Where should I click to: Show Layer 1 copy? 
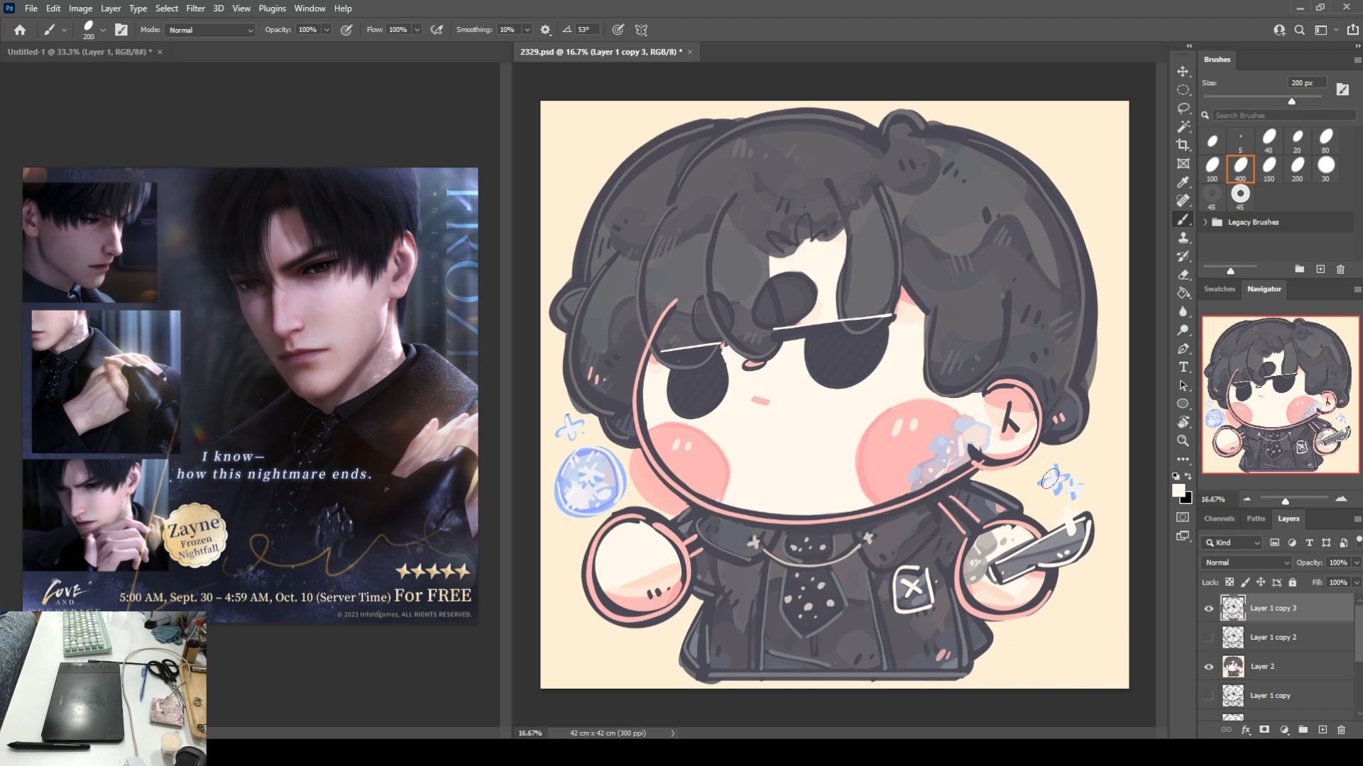pyautogui.click(x=1209, y=696)
